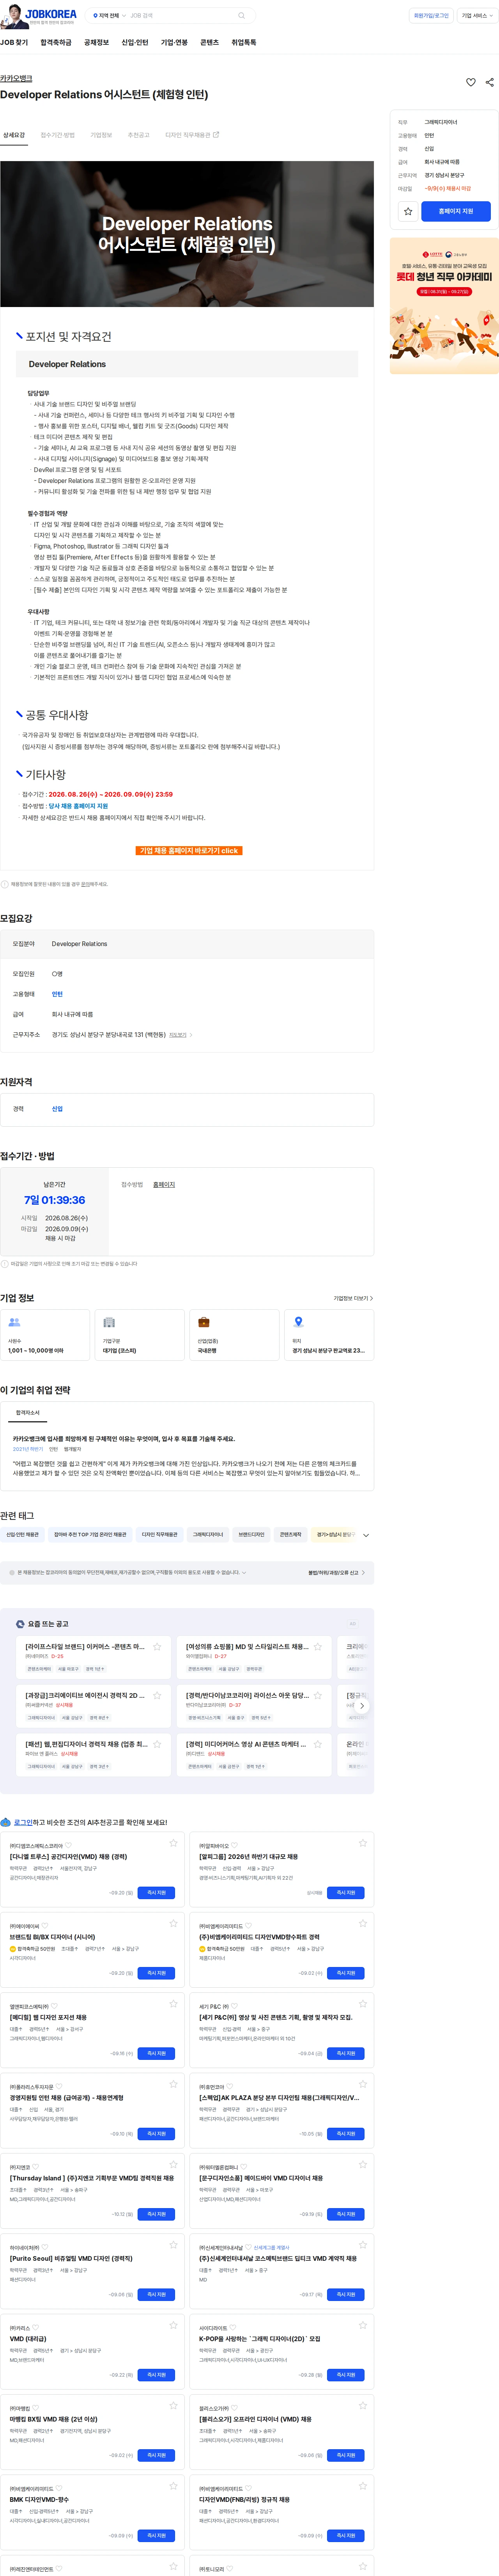This screenshot has height=2576, width=499.
Task: Open the 콘텐츠 menu
Action: pos(209,43)
